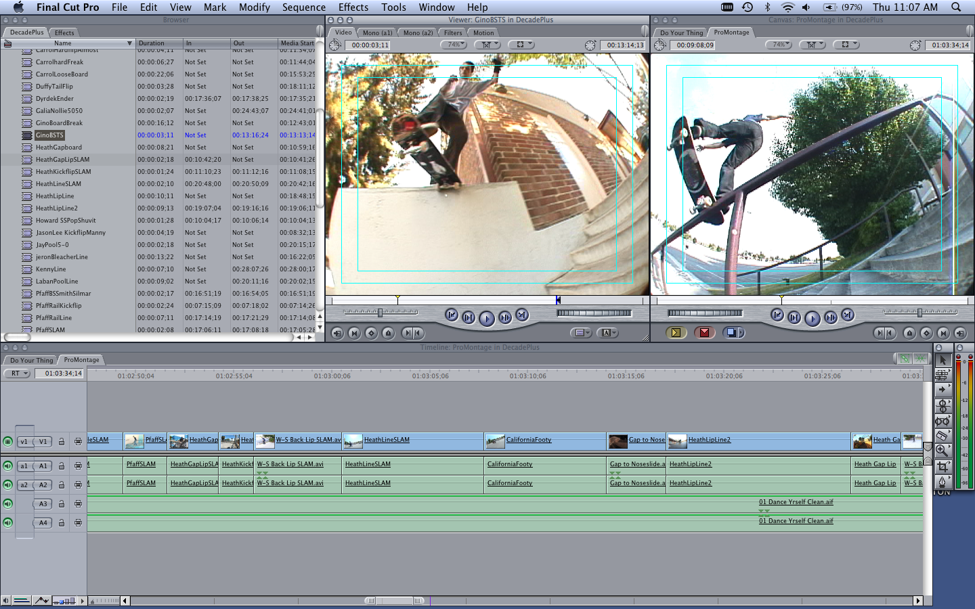Switch to the Effects tab in Browser
975x609 pixels.
coord(64,32)
